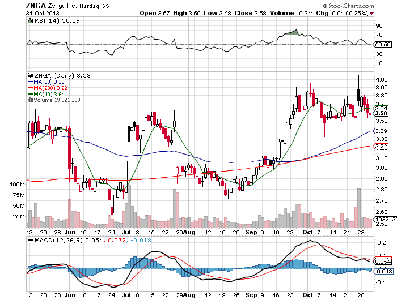Viewport: 397px width, 300px height.
Task: Click the 'Oct' label on the price chart axis
Action: click(x=307, y=232)
